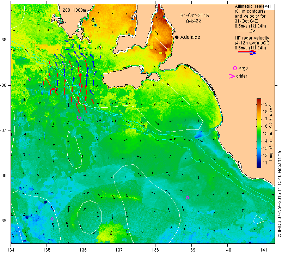Click the -35 latitude axis label

click(x=4, y=40)
